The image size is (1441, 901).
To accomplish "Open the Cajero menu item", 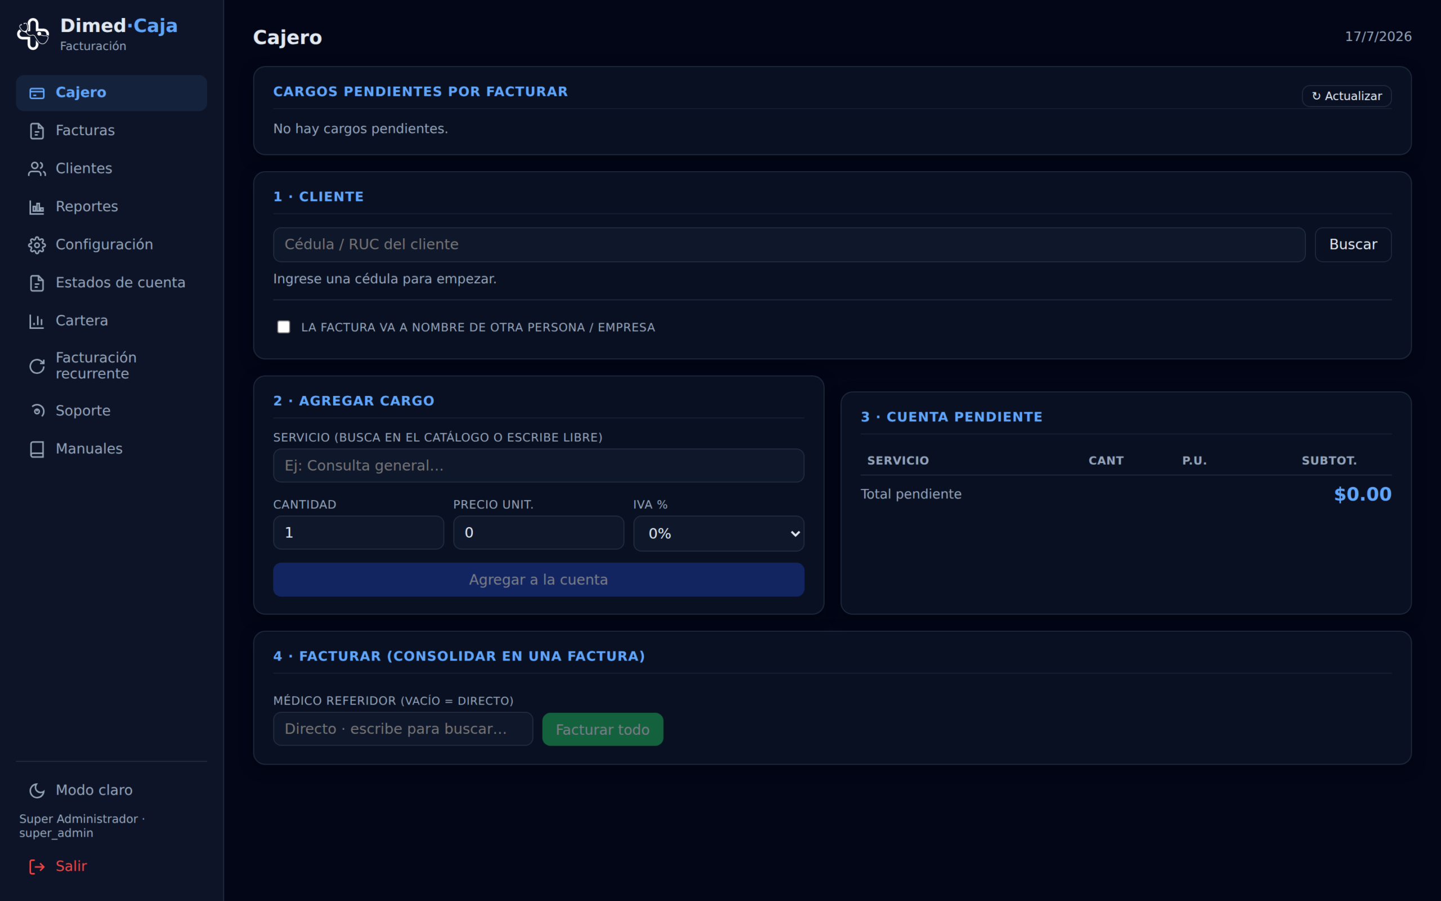I will pyautogui.click(x=111, y=93).
